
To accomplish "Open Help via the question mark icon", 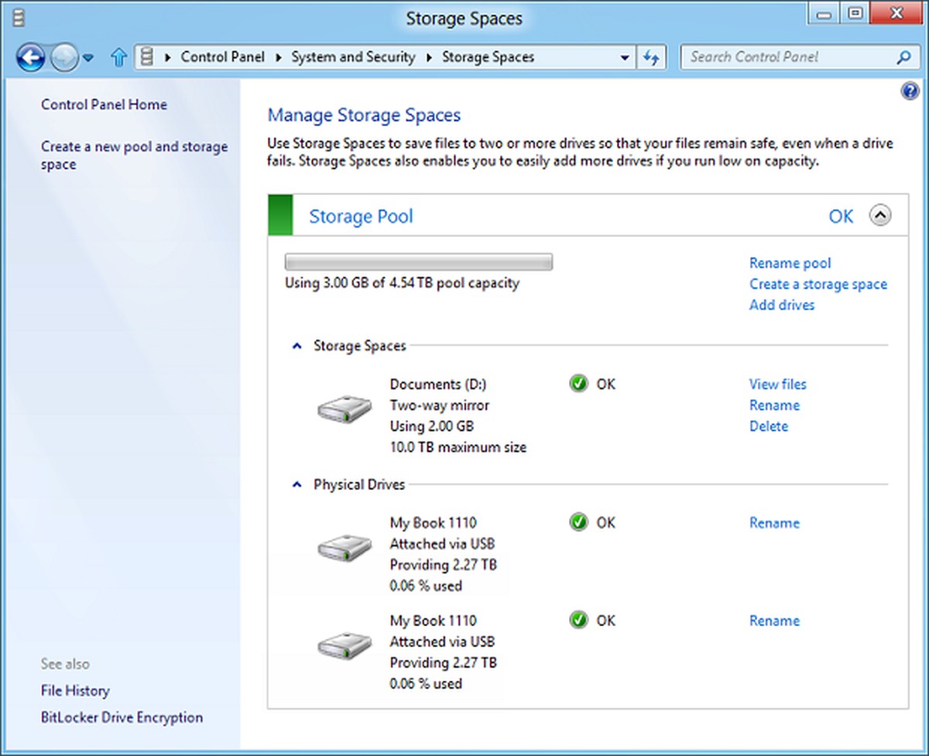I will point(910,91).
